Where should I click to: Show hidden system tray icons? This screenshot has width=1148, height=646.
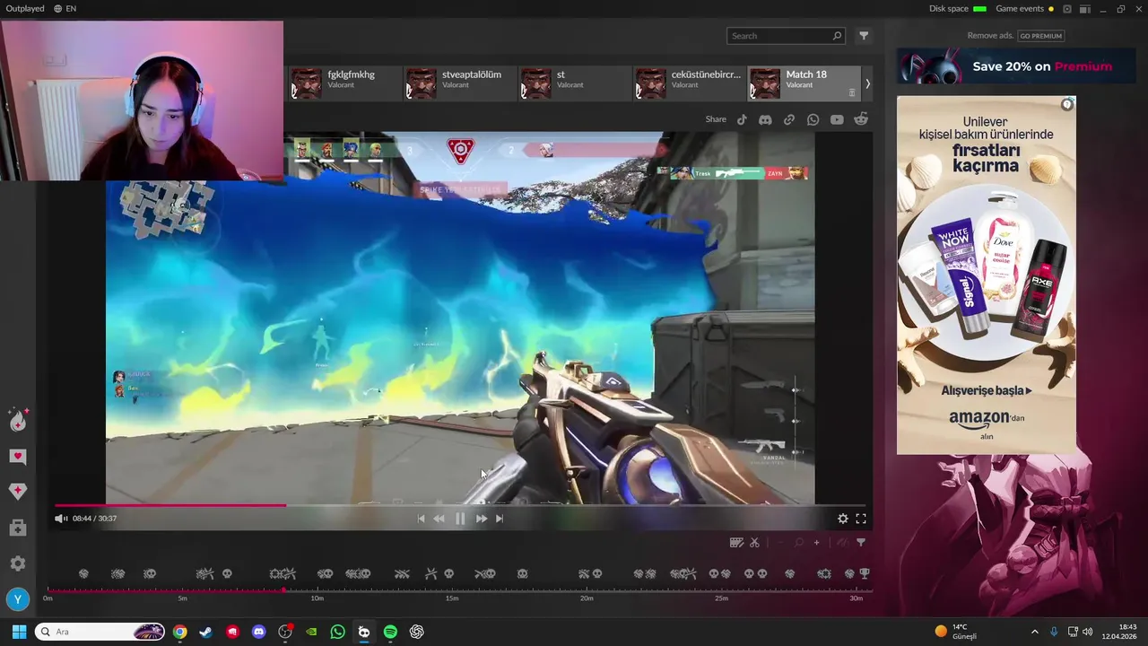coord(1034,632)
